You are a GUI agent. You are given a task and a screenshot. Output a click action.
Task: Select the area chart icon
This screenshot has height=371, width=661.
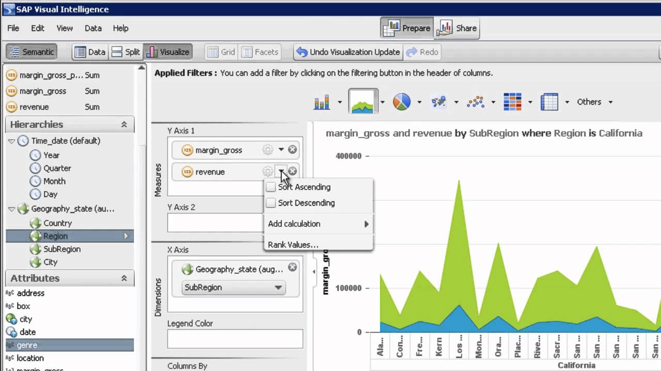click(363, 102)
